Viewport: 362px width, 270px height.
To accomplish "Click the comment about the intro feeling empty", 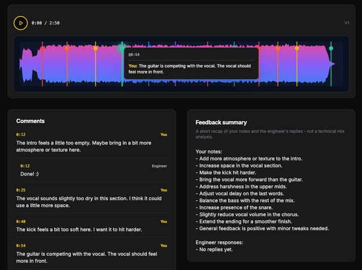I will pos(84,146).
